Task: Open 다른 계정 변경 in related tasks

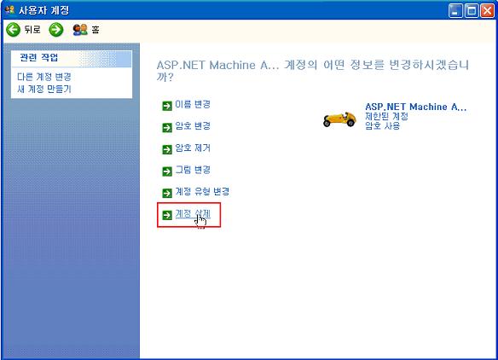Action: pyautogui.click(x=44, y=77)
